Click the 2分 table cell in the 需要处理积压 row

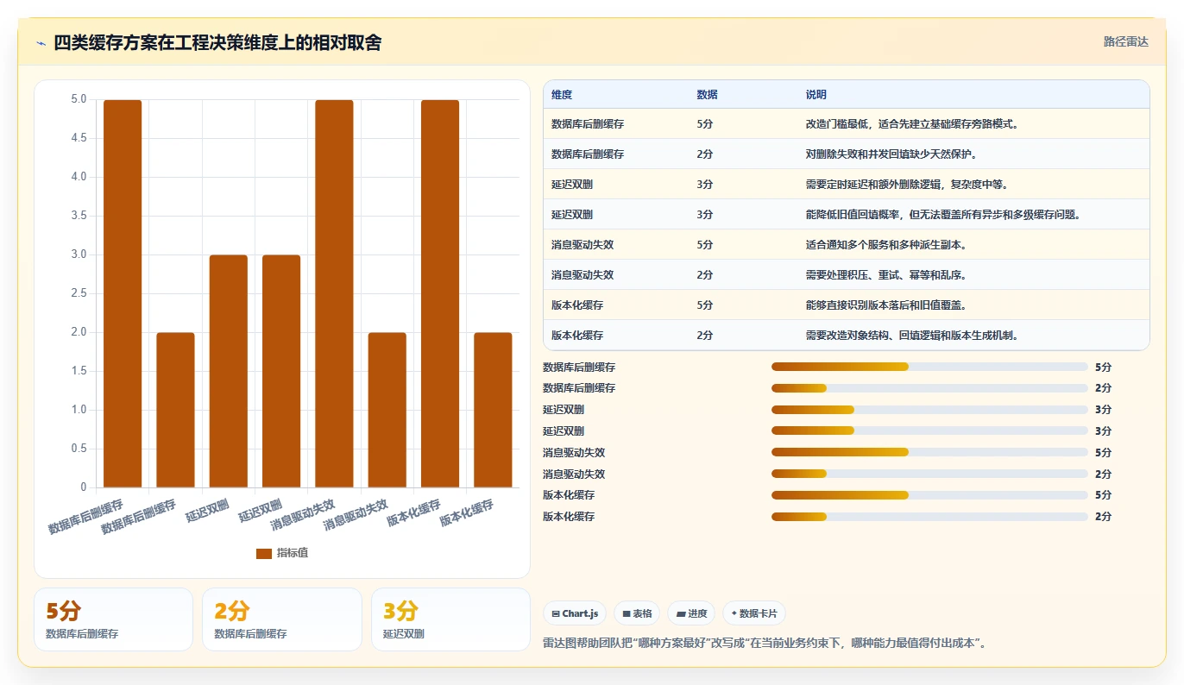tap(705, 275)
